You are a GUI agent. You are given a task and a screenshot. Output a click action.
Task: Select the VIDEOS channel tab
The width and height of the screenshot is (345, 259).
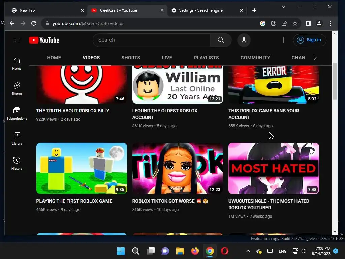click(91, 58)
